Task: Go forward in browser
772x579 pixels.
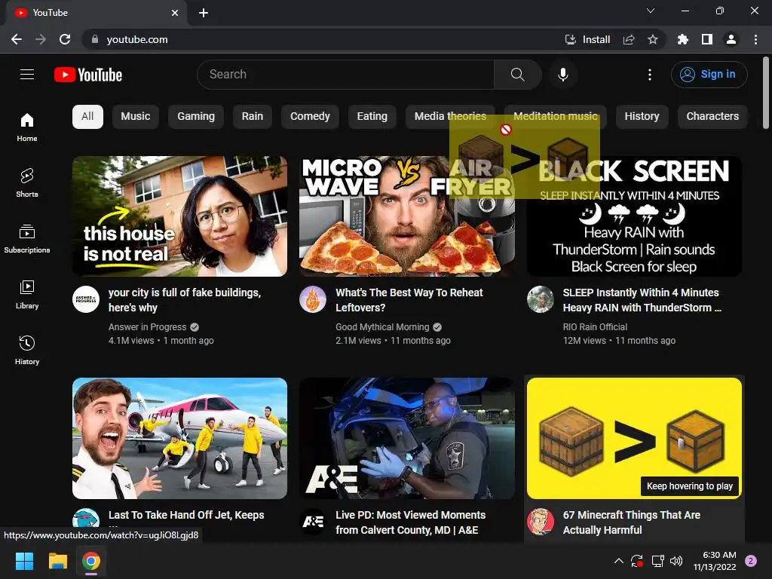Action: coord(41,39)
